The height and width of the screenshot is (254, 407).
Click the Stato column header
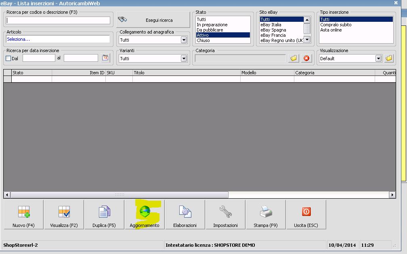point(31,73)
